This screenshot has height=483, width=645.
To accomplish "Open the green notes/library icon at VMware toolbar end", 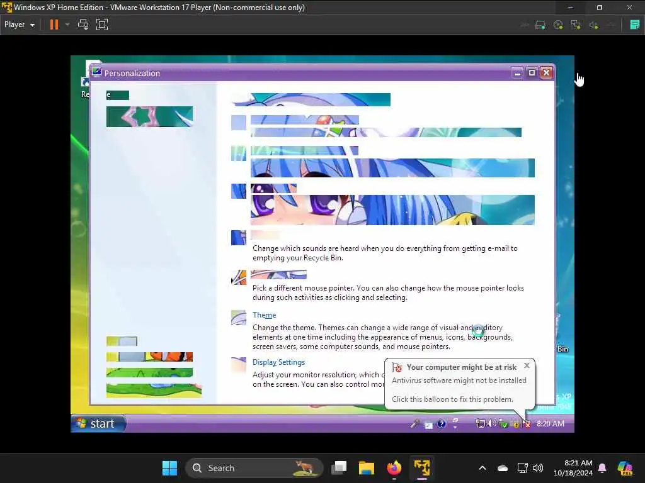I will [635, 25].
